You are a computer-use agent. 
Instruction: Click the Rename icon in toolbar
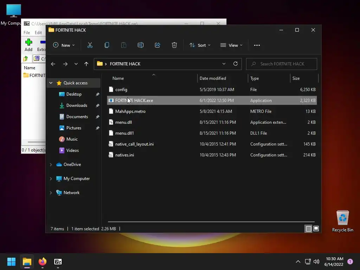(141, 45)
